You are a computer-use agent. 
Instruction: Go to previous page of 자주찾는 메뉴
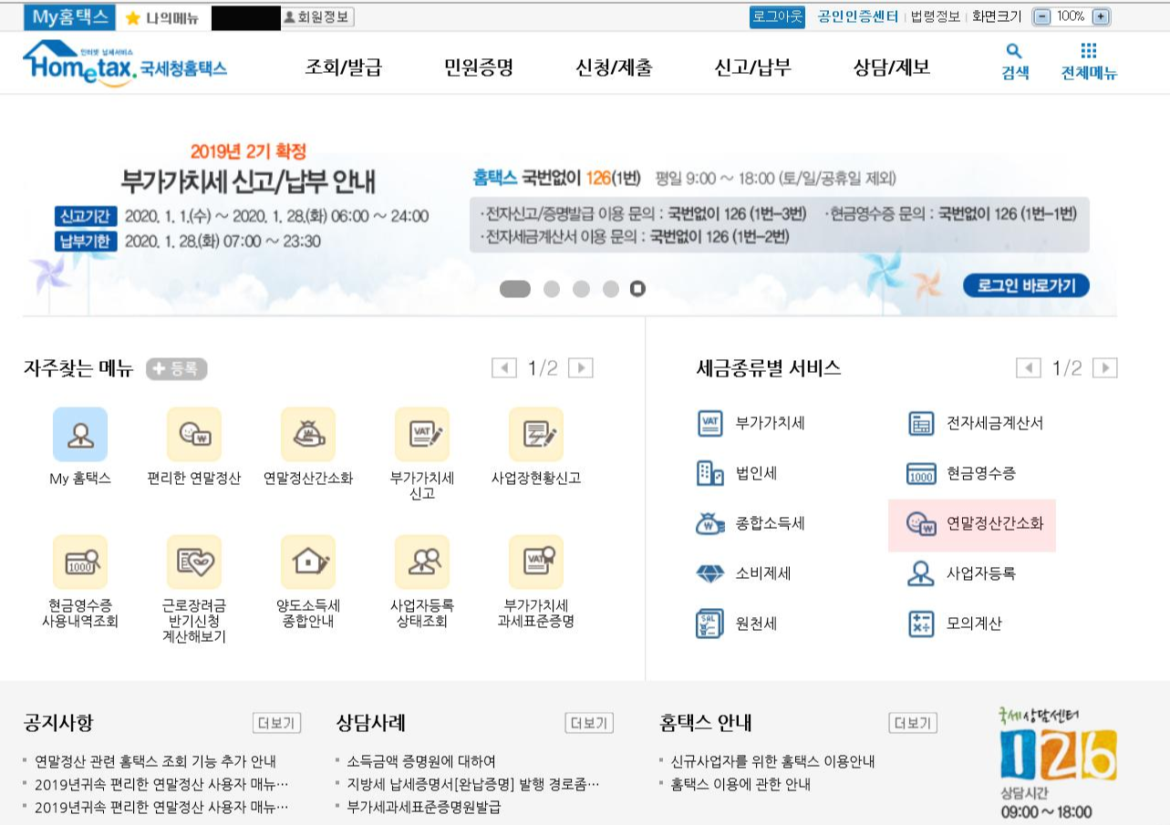503,367
